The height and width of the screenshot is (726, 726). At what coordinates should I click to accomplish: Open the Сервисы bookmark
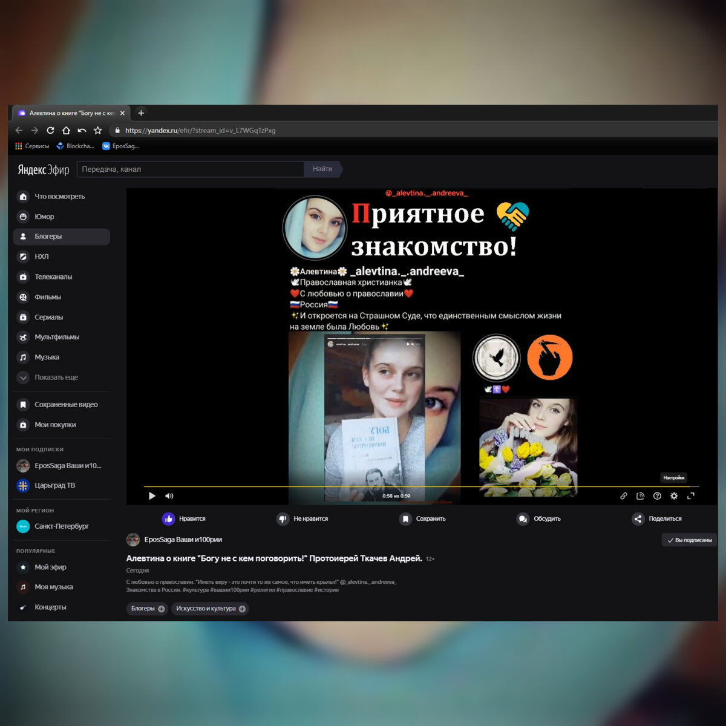coord(32,146)
